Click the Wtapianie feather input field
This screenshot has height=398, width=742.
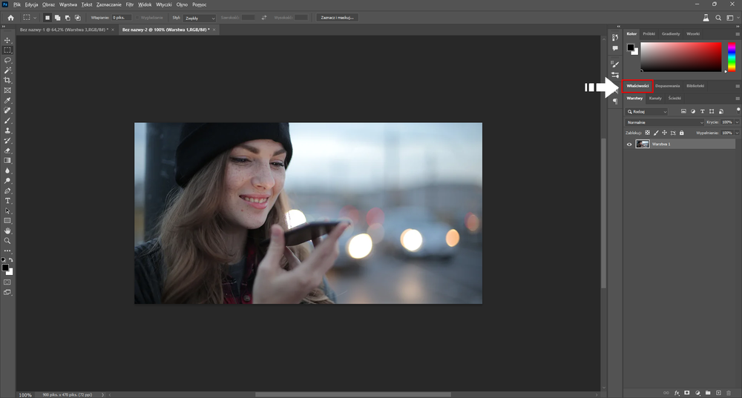(x=121, y=18)
